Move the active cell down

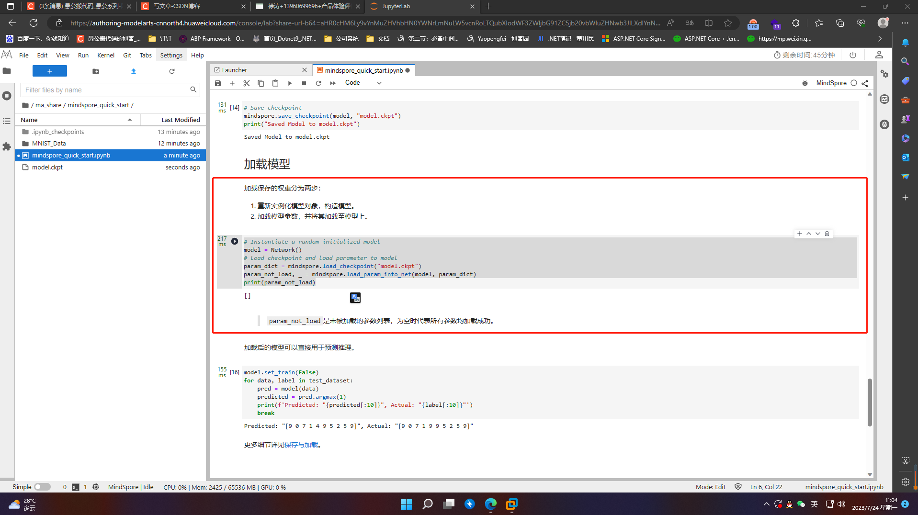coord(818,234)
